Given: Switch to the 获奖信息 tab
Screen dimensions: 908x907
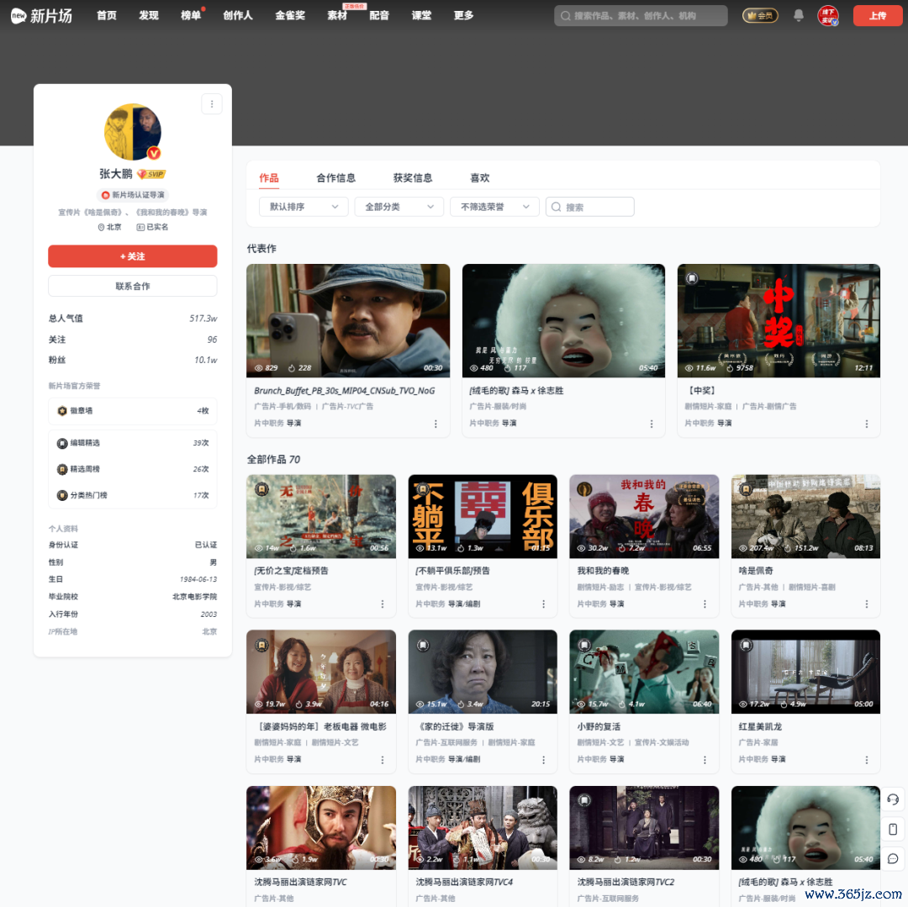Looking at the screenshot, I should click(413, 178).
